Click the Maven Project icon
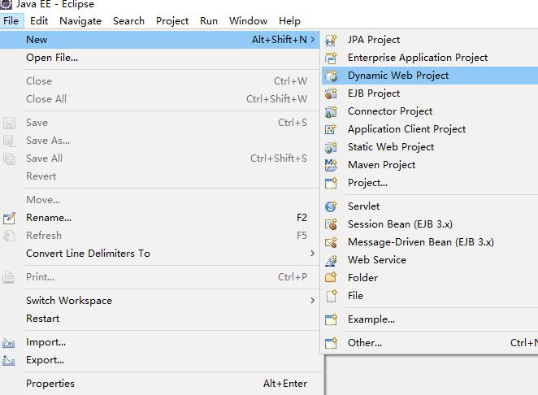Viewport: 538px width, 395px height. point(331,165)
